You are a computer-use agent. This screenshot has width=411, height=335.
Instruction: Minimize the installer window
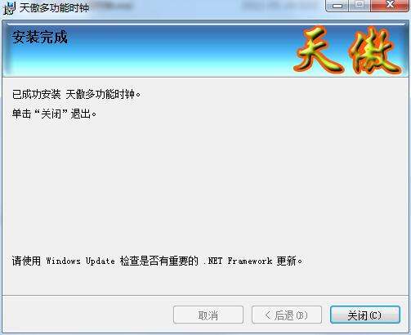[x=337, y=6]
